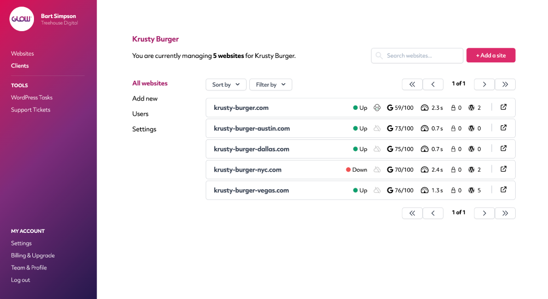
Task: Click the speed gauge icon for krusty-burger-vegas.com
Action: (x=424, y=190)
